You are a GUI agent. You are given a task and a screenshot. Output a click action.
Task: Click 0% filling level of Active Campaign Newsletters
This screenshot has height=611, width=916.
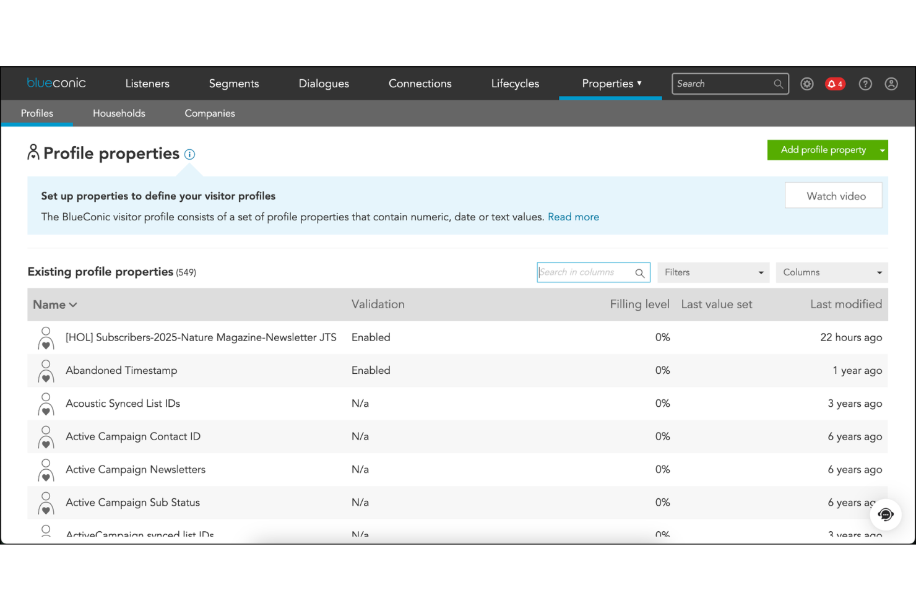(x=662, y=469)
